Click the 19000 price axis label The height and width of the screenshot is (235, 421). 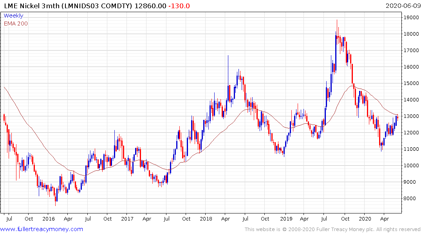click(411, 18)
